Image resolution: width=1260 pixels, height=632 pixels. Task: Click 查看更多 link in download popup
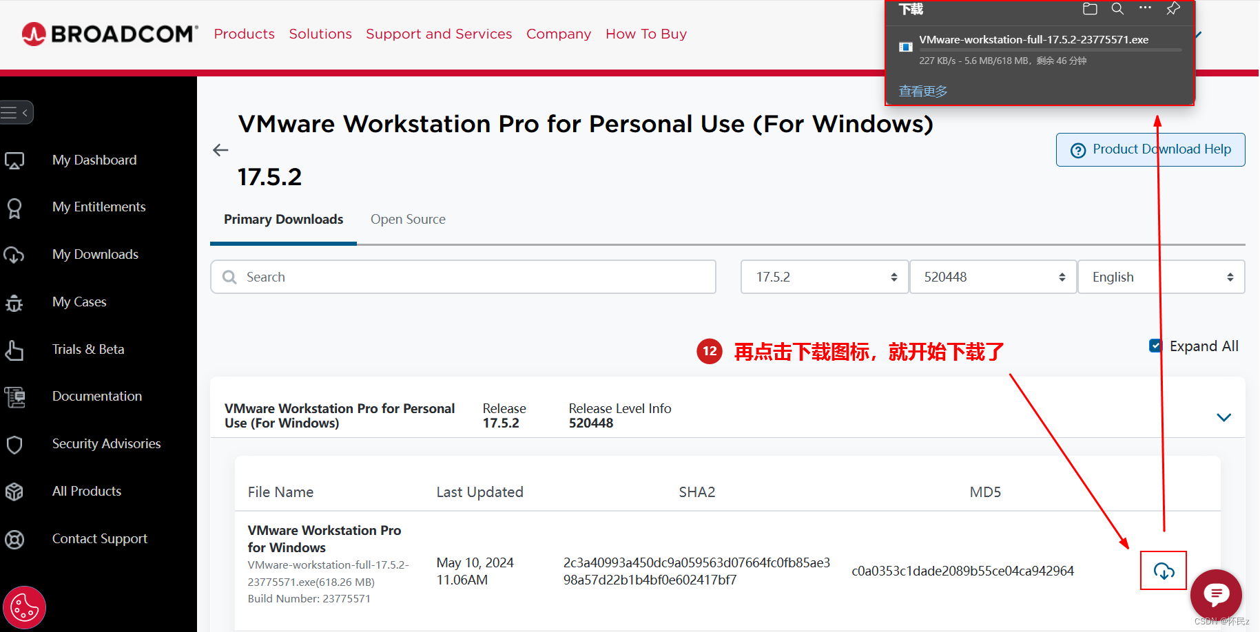point(922,91)
